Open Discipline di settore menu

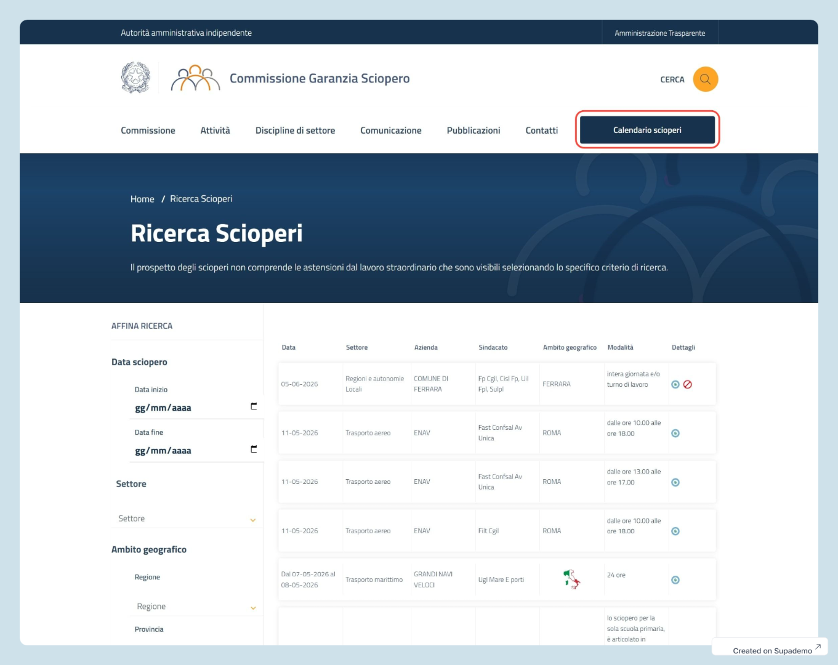pyautogui.click(x=295, y=131)
